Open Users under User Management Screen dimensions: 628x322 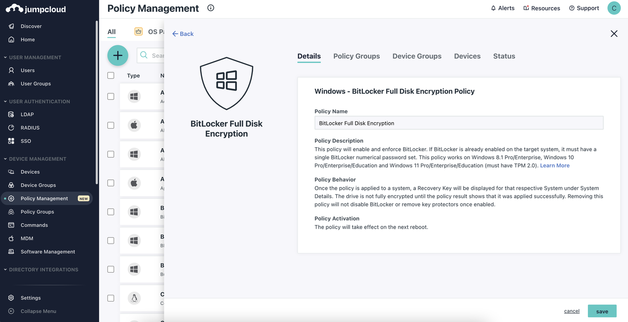click(x=28, y=70)
